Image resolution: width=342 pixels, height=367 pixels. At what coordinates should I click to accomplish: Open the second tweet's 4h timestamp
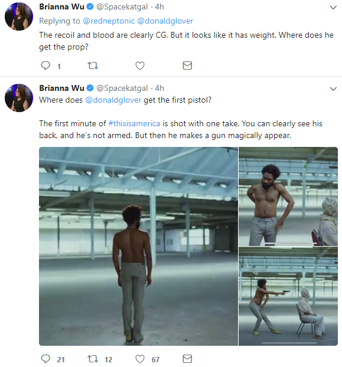pos(159,89)
